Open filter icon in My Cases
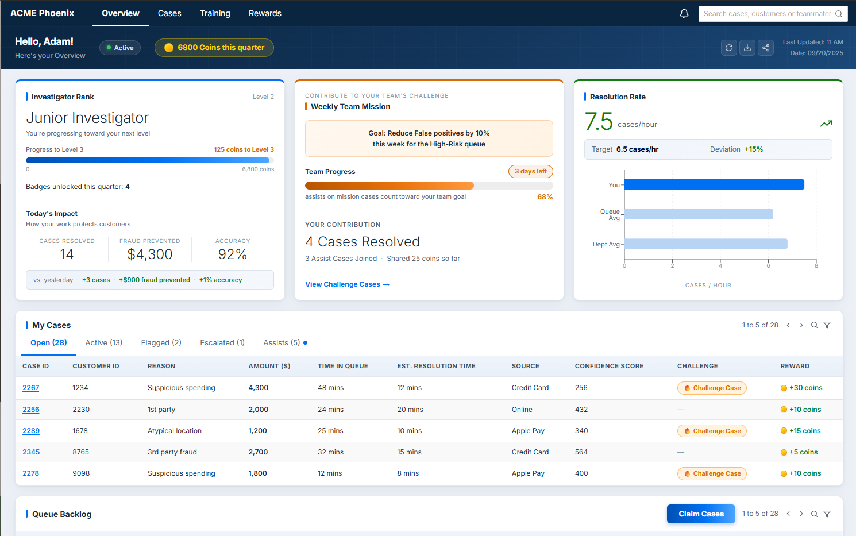 pos(827,325)
